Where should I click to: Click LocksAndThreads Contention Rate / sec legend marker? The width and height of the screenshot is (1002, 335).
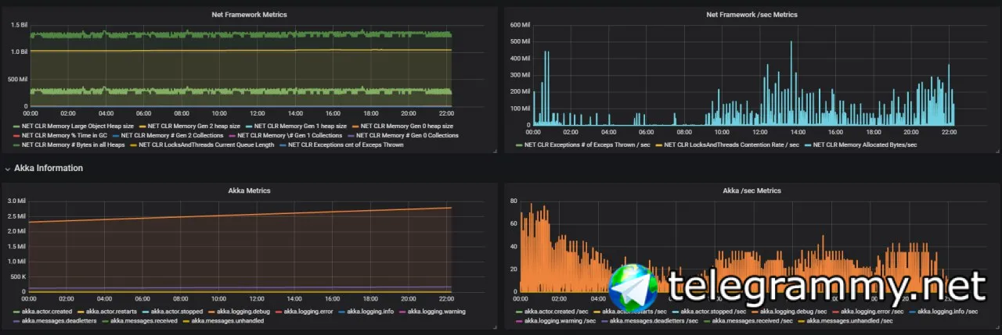(x=659, y=145)
